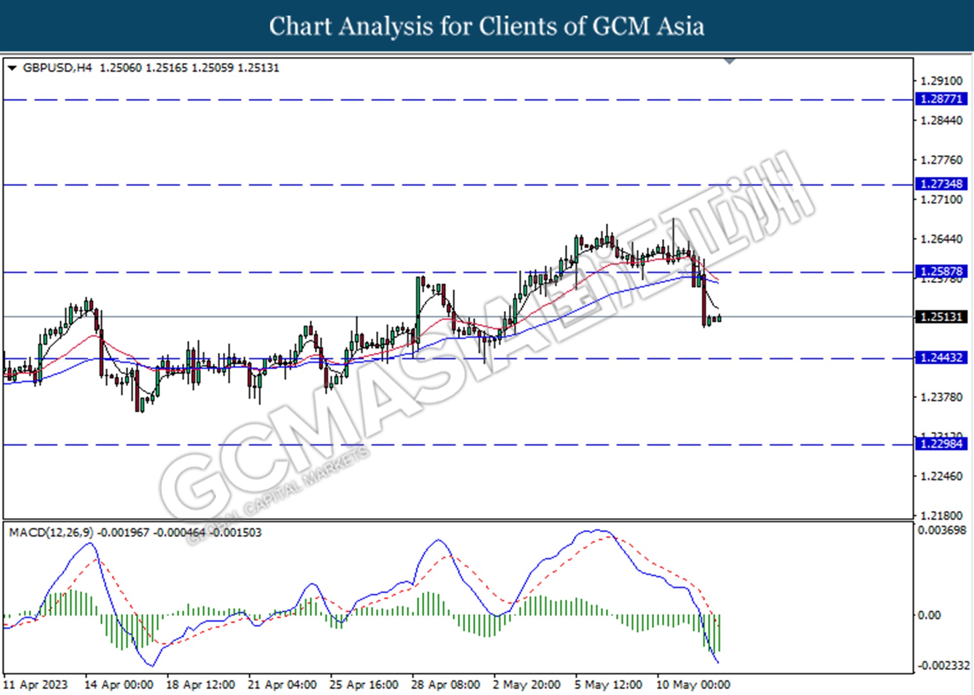Select the 1.27348 horizontal level label

[x=941, y=184]
